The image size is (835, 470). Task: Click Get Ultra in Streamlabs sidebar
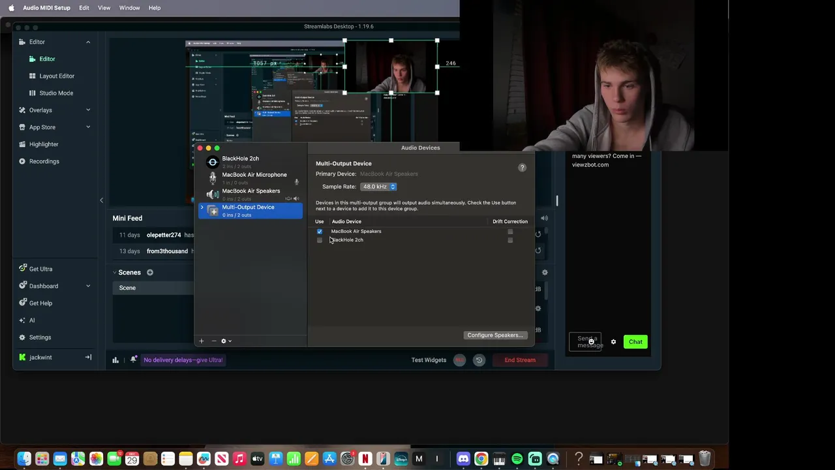click(40, 269)
